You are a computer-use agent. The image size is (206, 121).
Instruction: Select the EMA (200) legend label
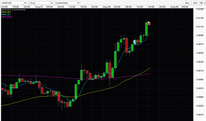pyautogui.click(x=7, y=17)
